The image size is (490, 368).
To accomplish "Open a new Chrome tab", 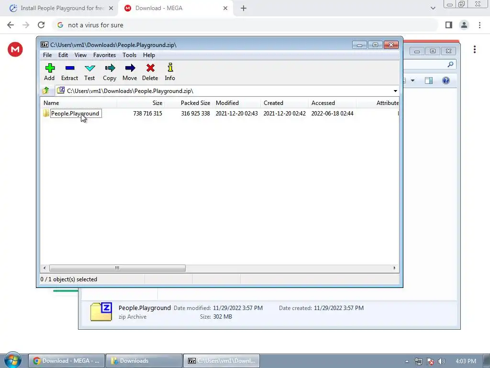I will 244,9.
